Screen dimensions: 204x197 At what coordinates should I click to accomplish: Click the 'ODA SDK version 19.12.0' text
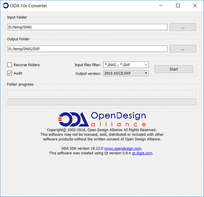point(82,148)
